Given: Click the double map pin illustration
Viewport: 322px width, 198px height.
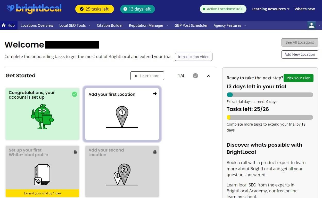Looking at the screenshot, I should pyautogui.click(x=122, y=175).
